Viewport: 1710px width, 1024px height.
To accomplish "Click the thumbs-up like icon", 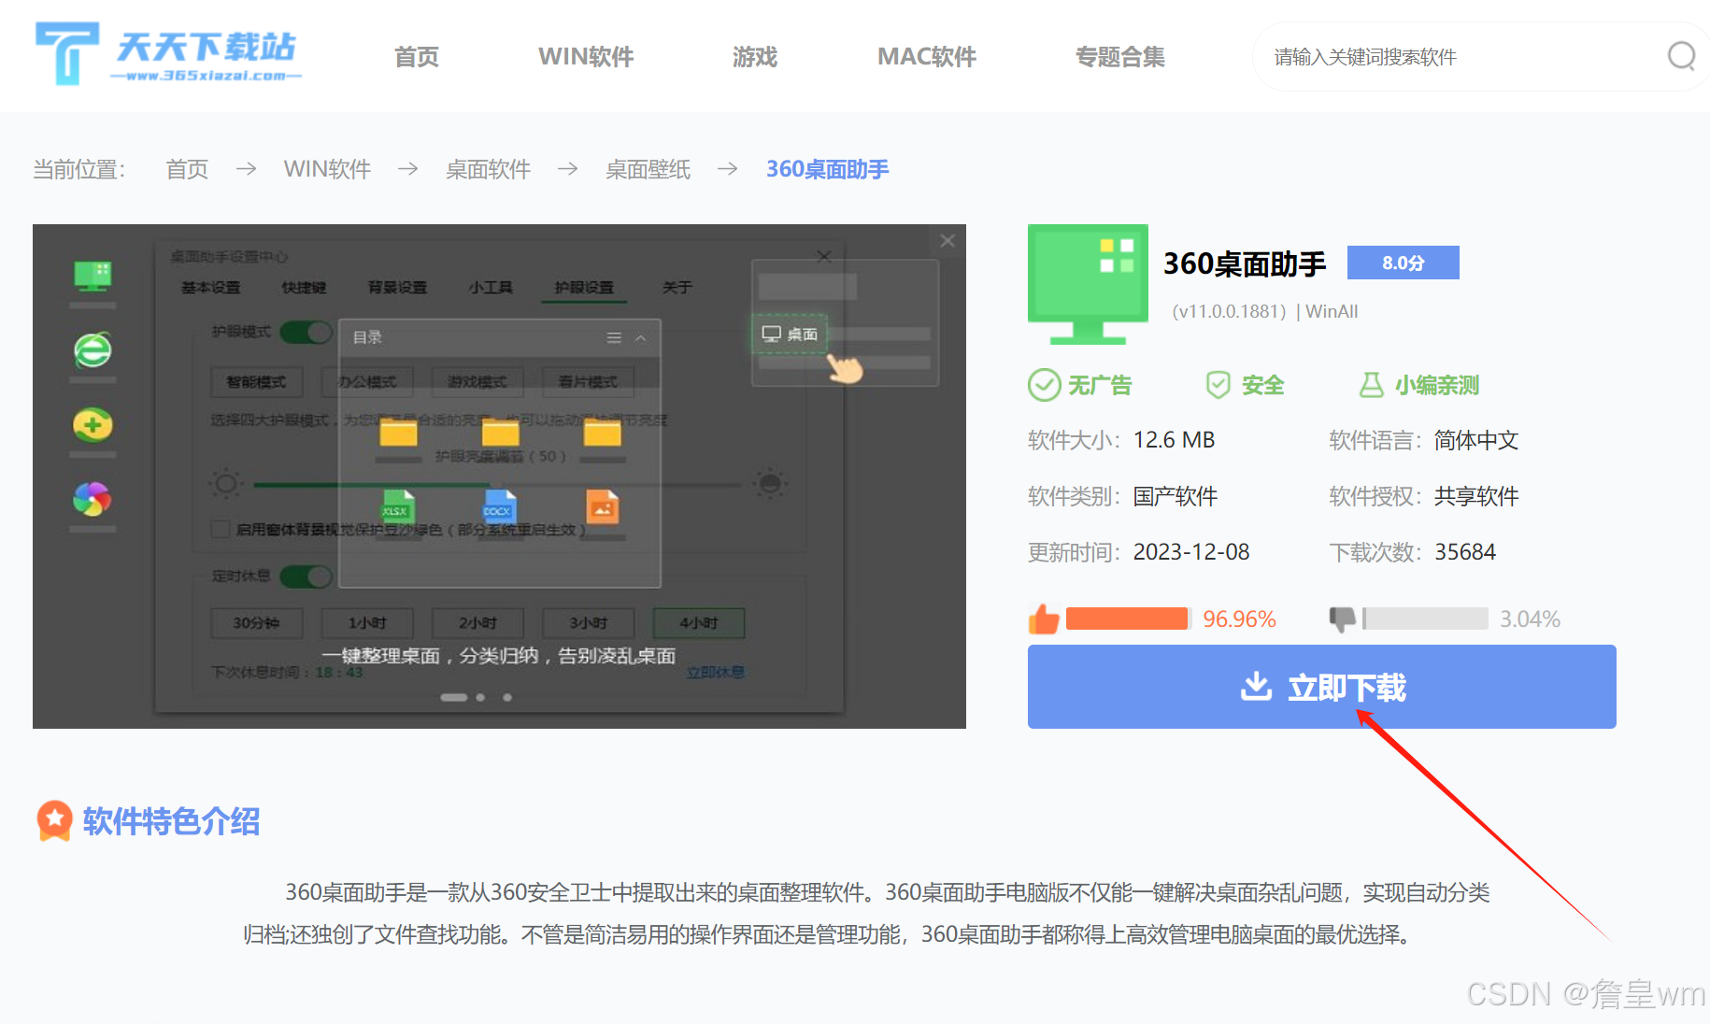I will 1044,619.
